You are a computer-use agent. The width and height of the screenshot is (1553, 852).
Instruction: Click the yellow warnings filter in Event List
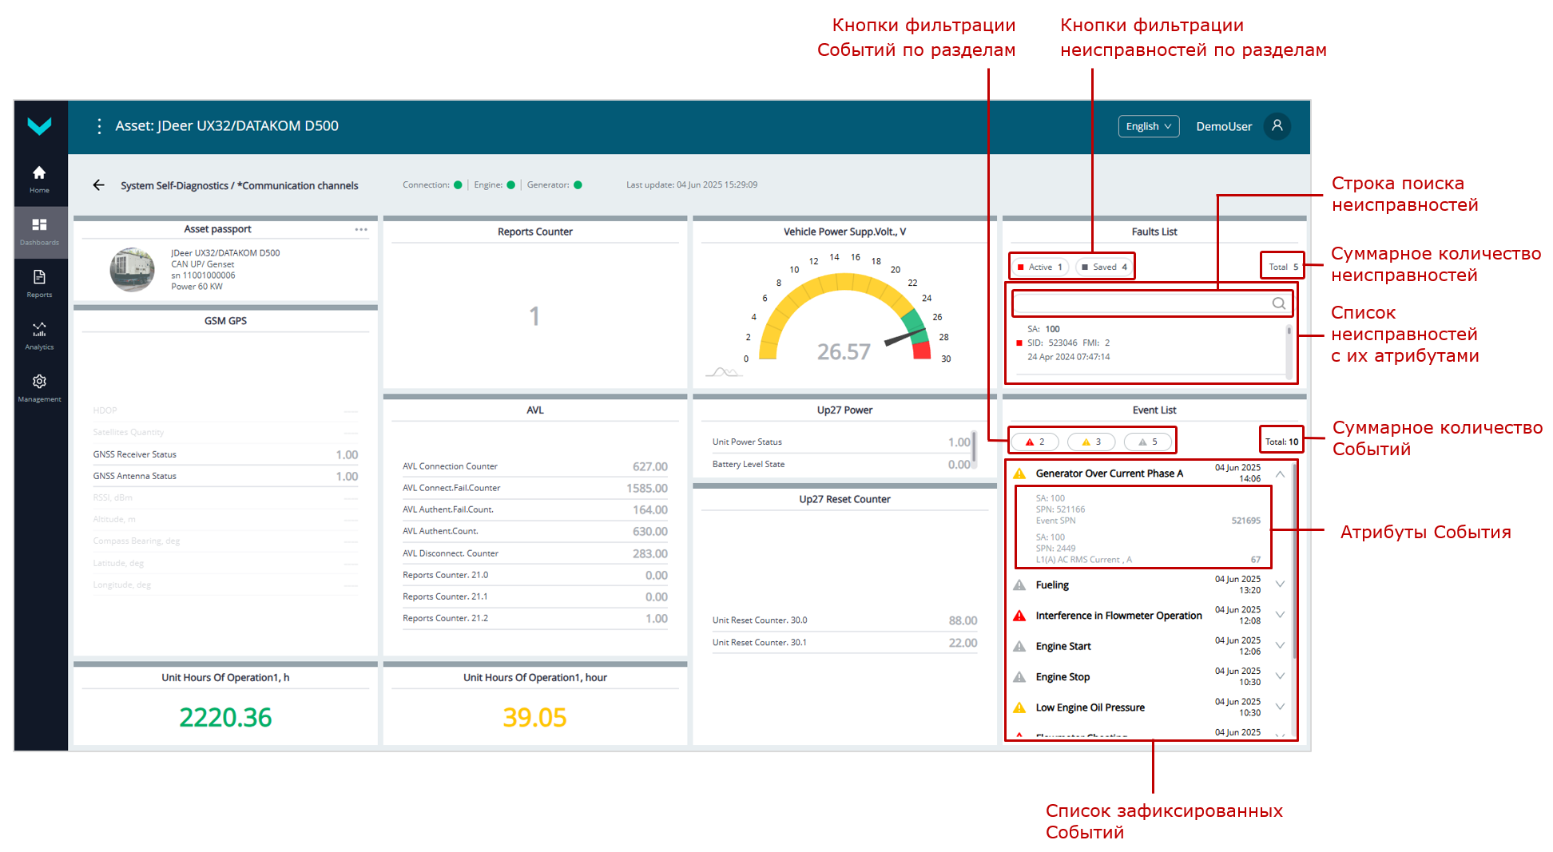(1091, 441)
